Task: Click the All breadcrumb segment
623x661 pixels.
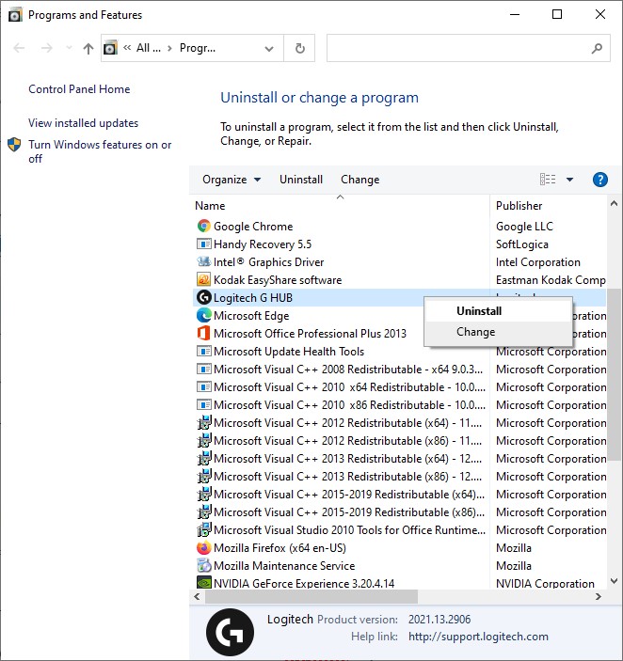Action: 148,48
